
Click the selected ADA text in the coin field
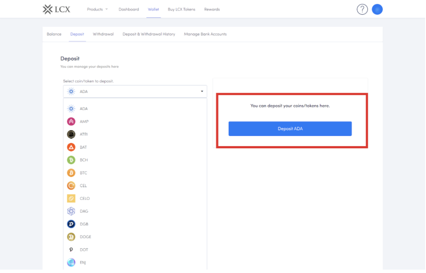point(83,91)
